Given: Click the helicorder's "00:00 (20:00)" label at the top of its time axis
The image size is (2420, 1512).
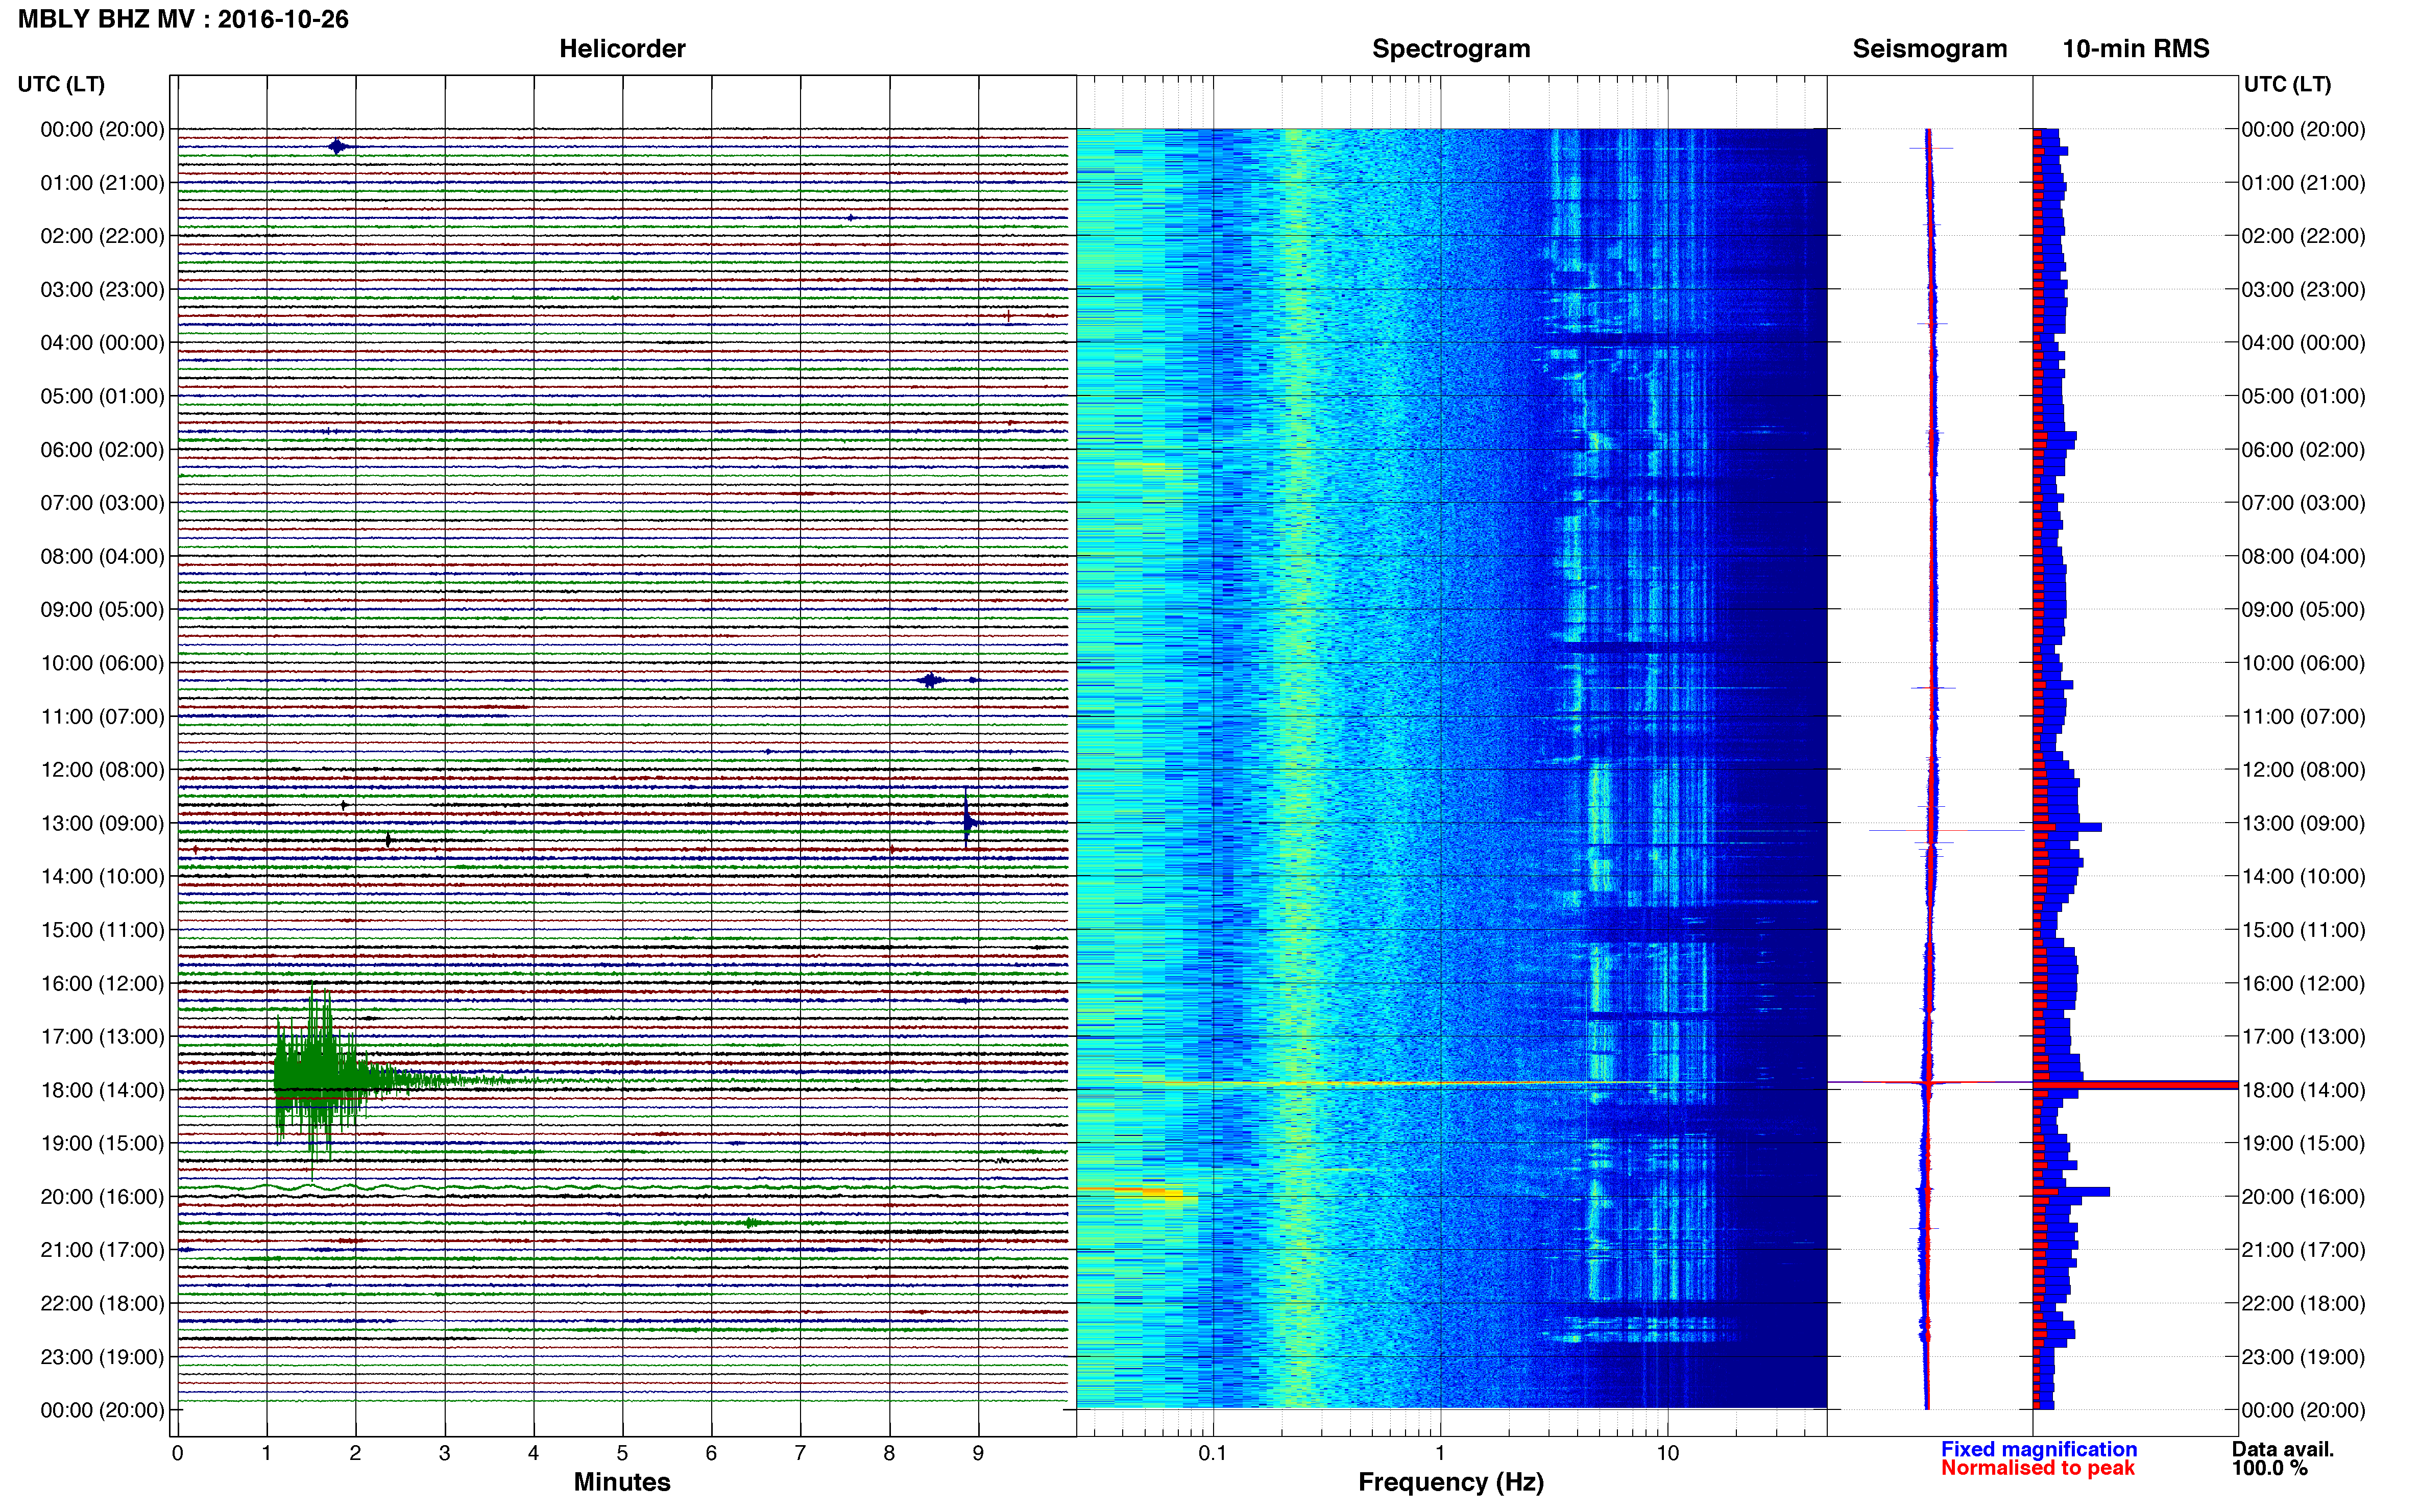Looking at the screenshot, I should [102, 129].
